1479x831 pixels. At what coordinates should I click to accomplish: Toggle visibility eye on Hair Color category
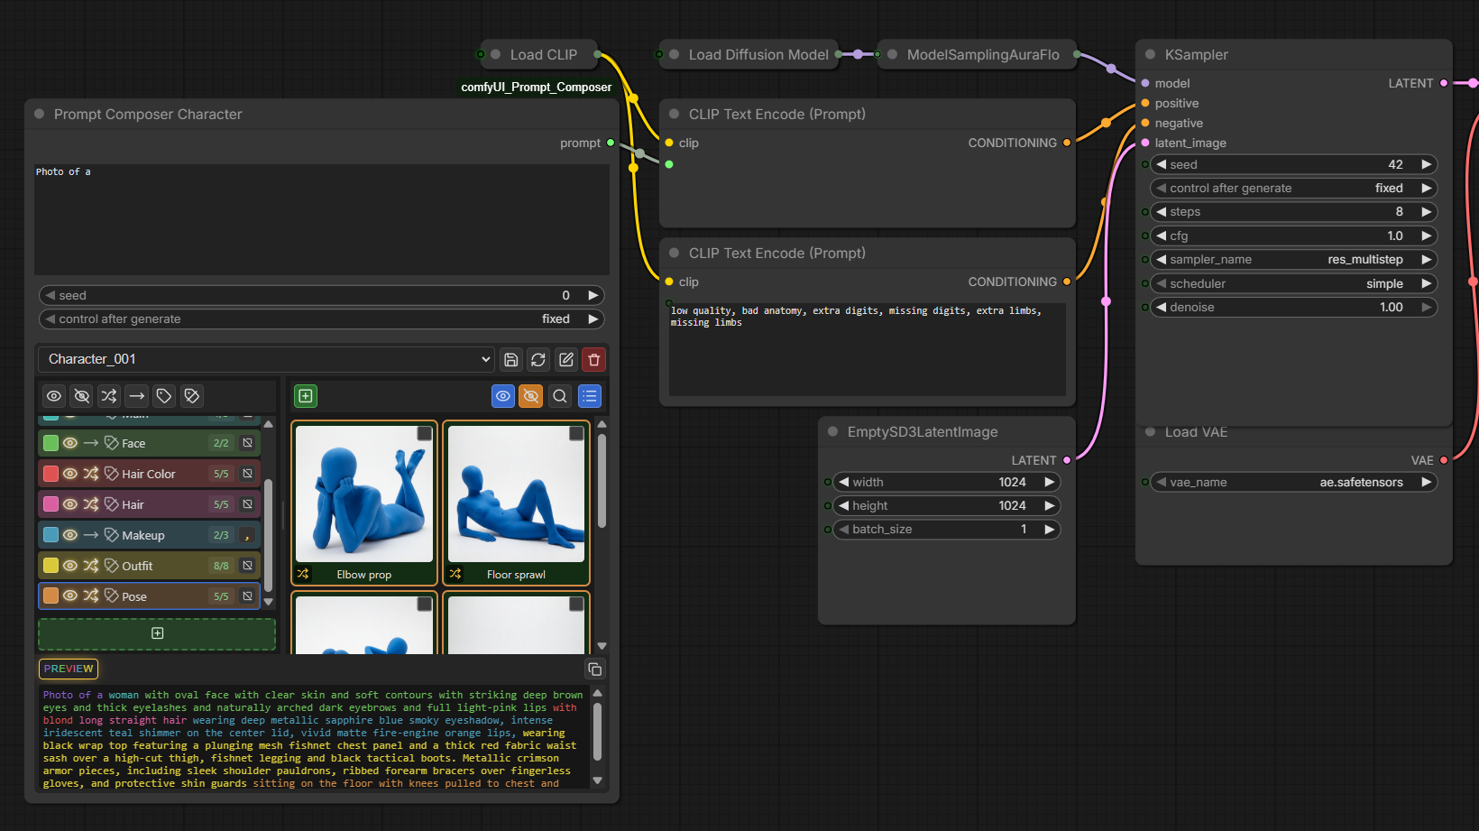70,474
